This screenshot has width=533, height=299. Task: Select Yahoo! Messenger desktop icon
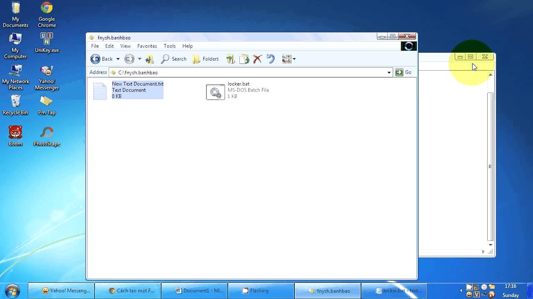[47, 77]
